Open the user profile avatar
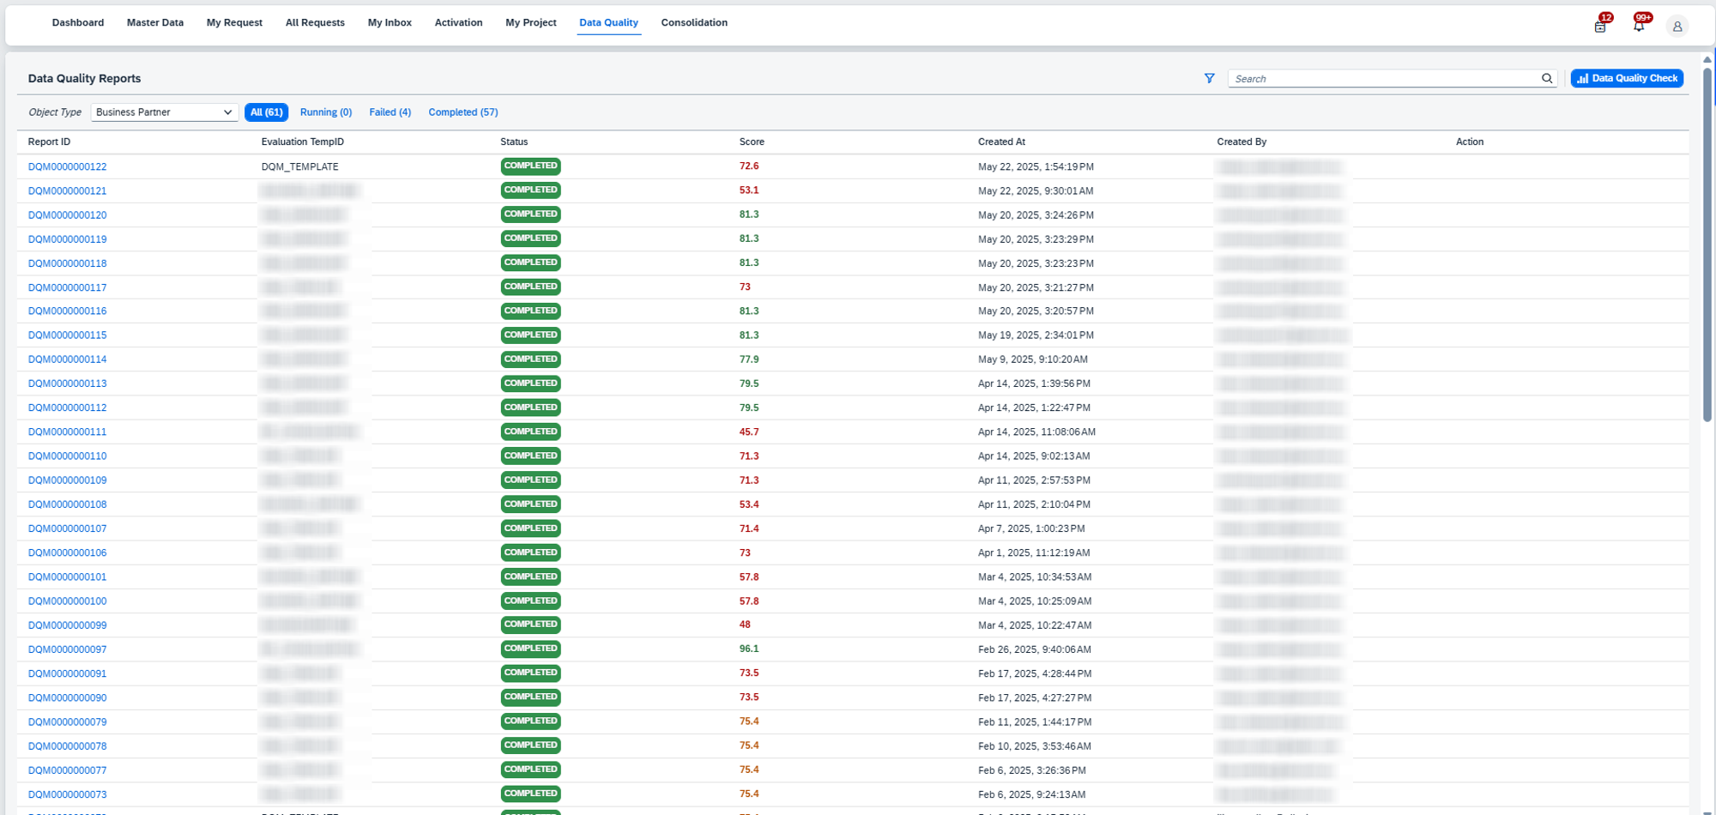The height and width of the screenshot is (815, 1716). tap(1677, 27)
